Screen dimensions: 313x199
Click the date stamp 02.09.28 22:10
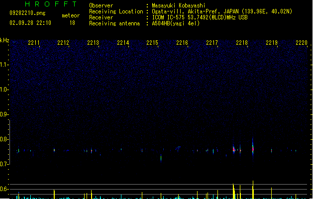click(x=30, y=23)
